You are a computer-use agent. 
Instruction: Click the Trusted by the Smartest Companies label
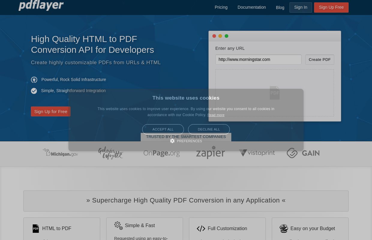click(x=186, y=137)
